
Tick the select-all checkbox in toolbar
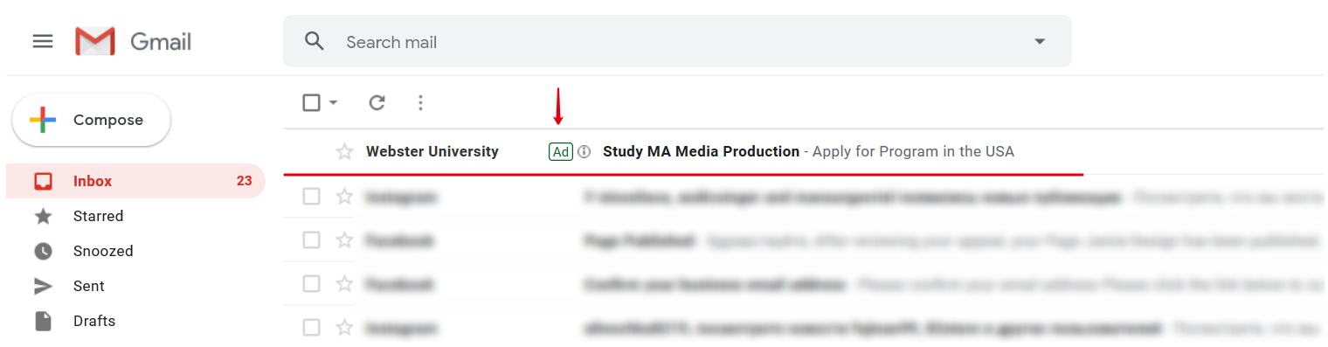tap(311, 103)
